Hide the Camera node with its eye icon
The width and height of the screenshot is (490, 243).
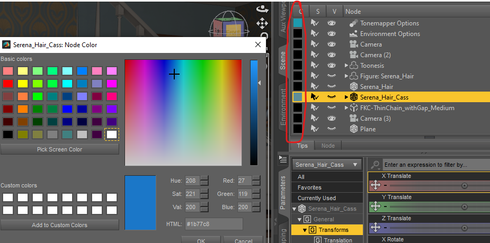(x=331, y=44)
